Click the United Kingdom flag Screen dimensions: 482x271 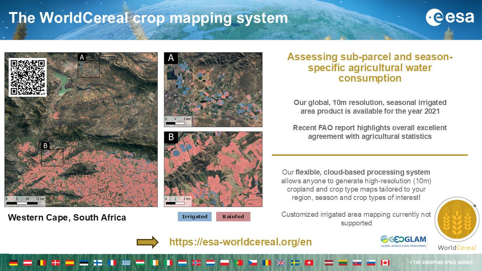(281, 263)
